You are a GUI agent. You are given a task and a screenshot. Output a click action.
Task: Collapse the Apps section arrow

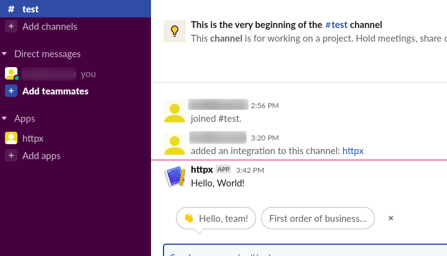coord(6,119)
